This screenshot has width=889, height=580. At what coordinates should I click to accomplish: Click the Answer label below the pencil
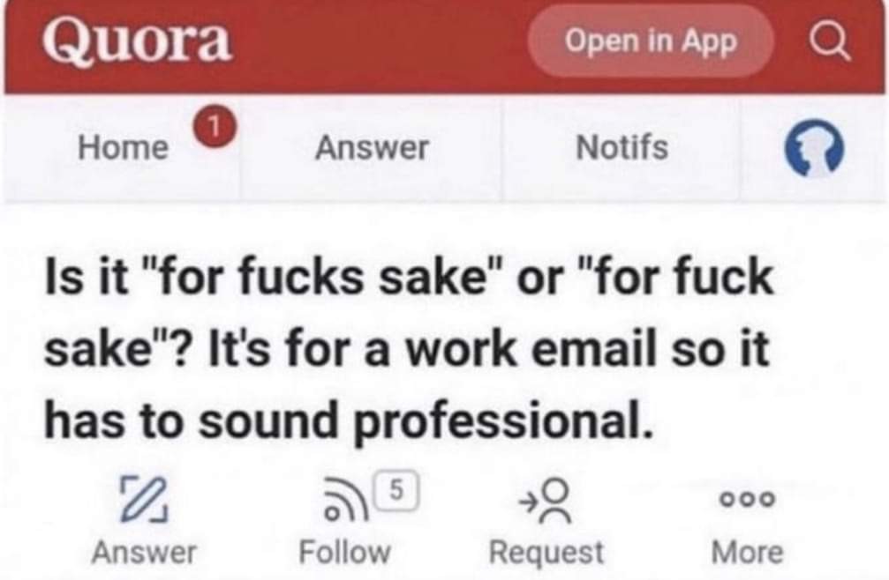(144, 553)
